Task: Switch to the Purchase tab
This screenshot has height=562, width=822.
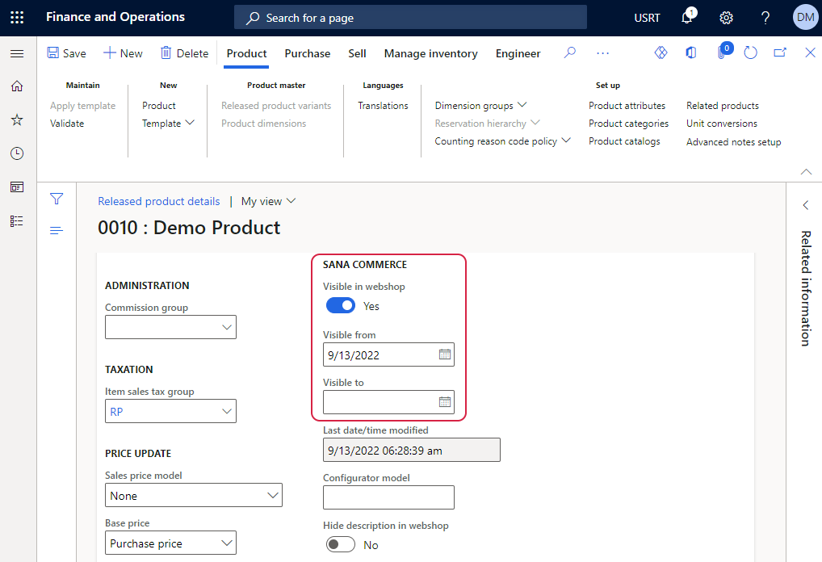Action: pyautogui.click(x=307, y=53)
